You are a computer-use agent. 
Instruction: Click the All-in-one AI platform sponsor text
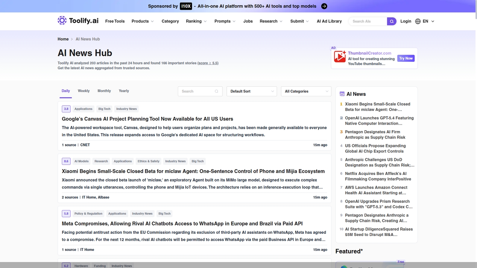(x=257, y=6)
